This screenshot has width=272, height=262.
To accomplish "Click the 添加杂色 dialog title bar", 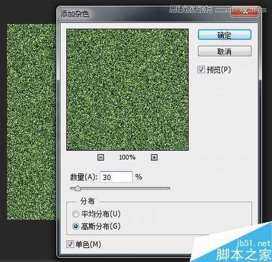I will 136,14.
